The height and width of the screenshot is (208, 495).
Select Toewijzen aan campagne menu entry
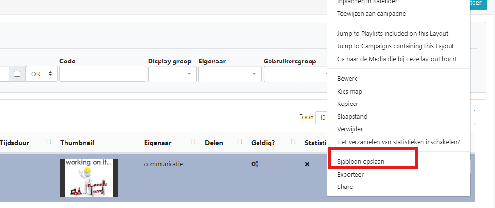[371, 14]
